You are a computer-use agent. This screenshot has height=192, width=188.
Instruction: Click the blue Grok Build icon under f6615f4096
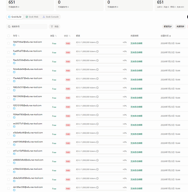tap(14, 99)
